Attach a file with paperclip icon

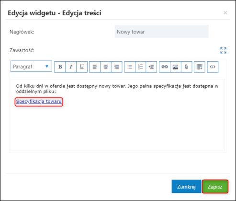187,67
